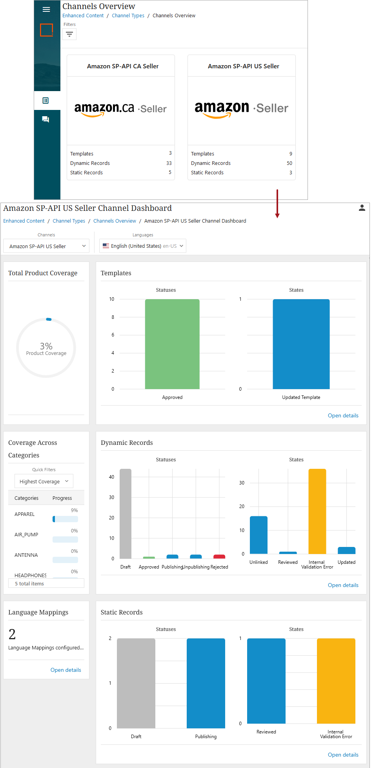Click Channel Types breadcrumb on dashboard
This screenshot has height=768, width=375.
click(x=69, y=221)
